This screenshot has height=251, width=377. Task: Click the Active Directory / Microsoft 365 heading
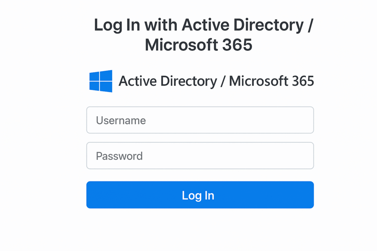coord(216,81)
